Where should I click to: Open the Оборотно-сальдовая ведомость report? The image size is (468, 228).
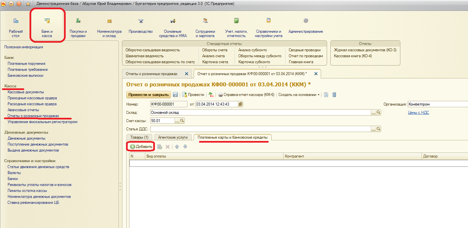pyautogui.click(x=153, y=50)
